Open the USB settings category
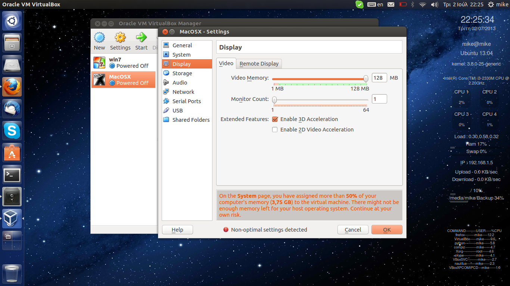510x286 pixels. coord(177,111)
